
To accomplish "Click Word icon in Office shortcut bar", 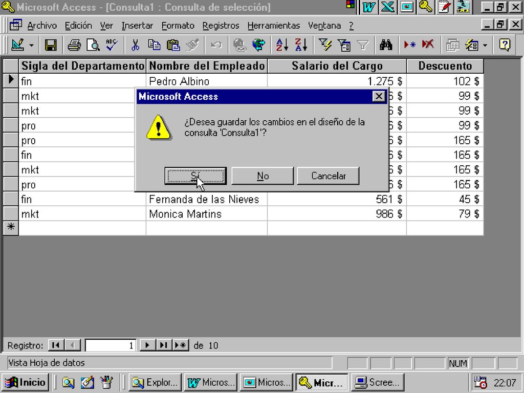I will 368,7.
